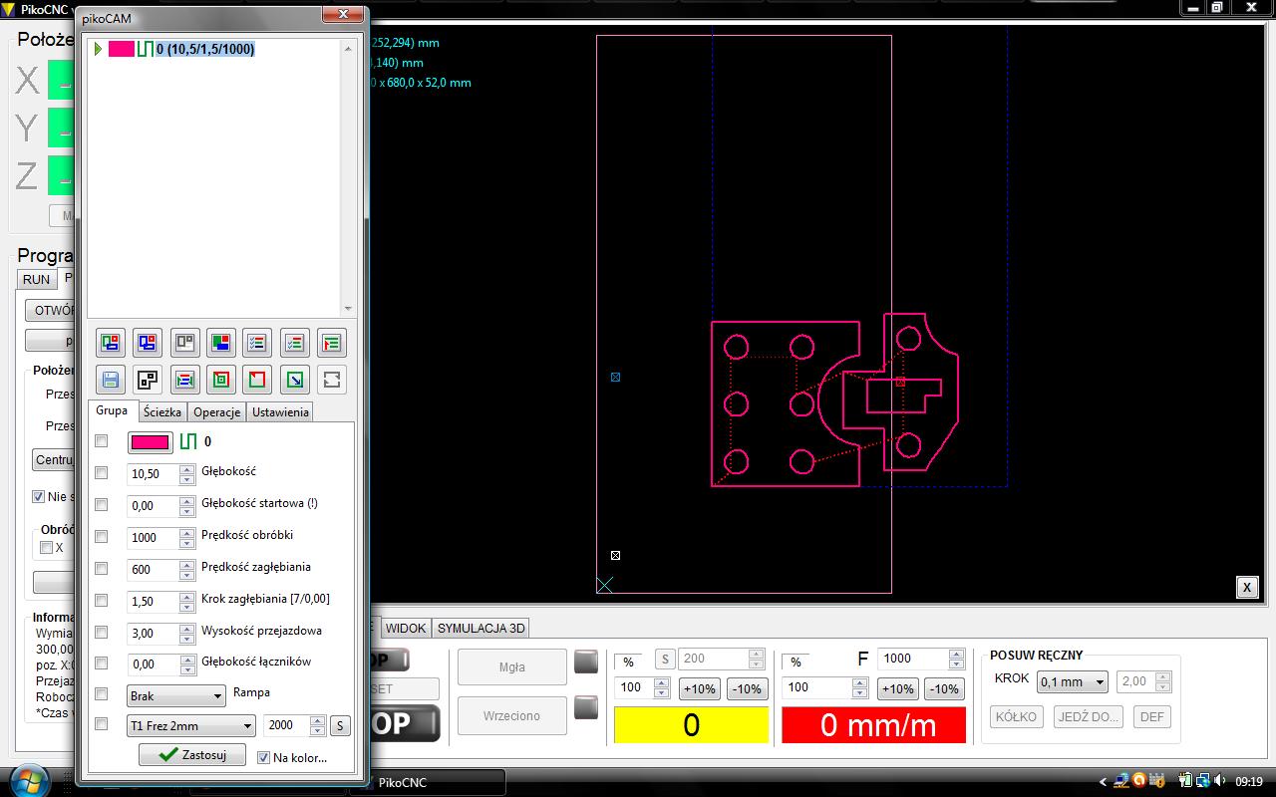Increase the F 1000 feed value with the up arrow
This screenshot has width=1276, height=797.
click(x=956, y=654)
